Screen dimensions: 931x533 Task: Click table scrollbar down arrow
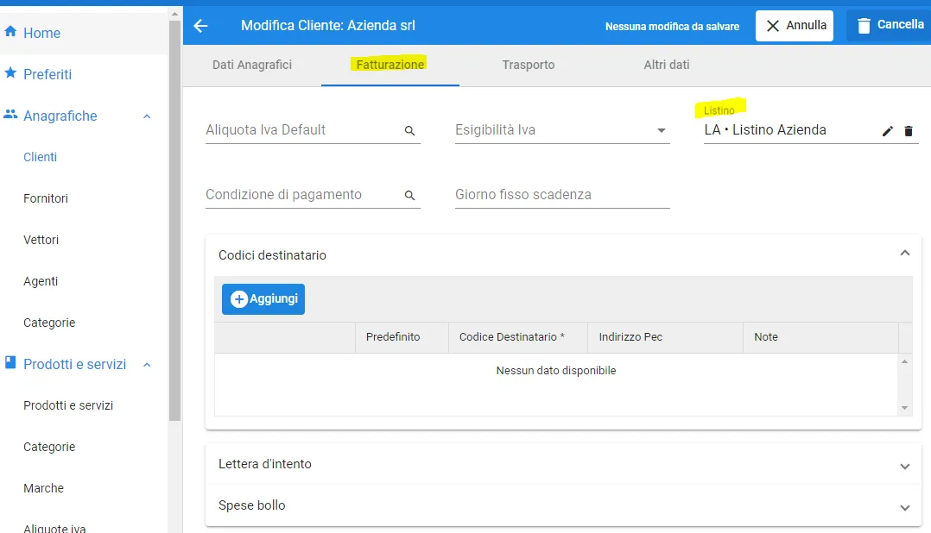click(905, 408)
